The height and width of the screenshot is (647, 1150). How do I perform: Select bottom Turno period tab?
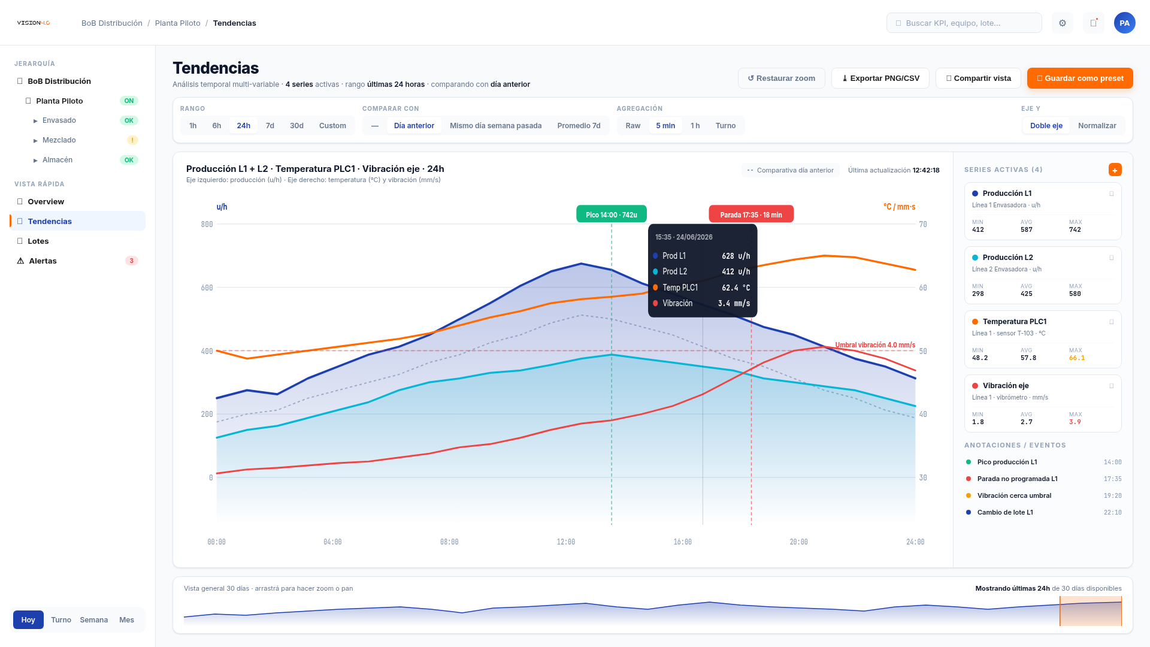(x=61, y=620)
